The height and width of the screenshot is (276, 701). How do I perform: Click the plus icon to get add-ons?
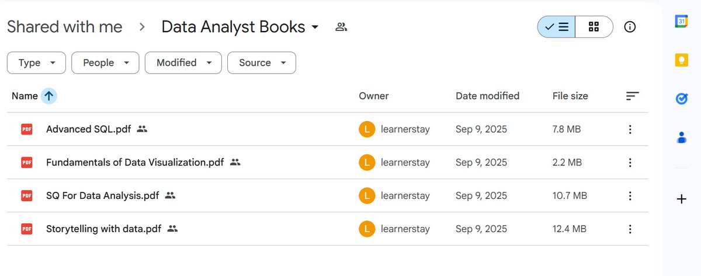[x=681, y=199]
